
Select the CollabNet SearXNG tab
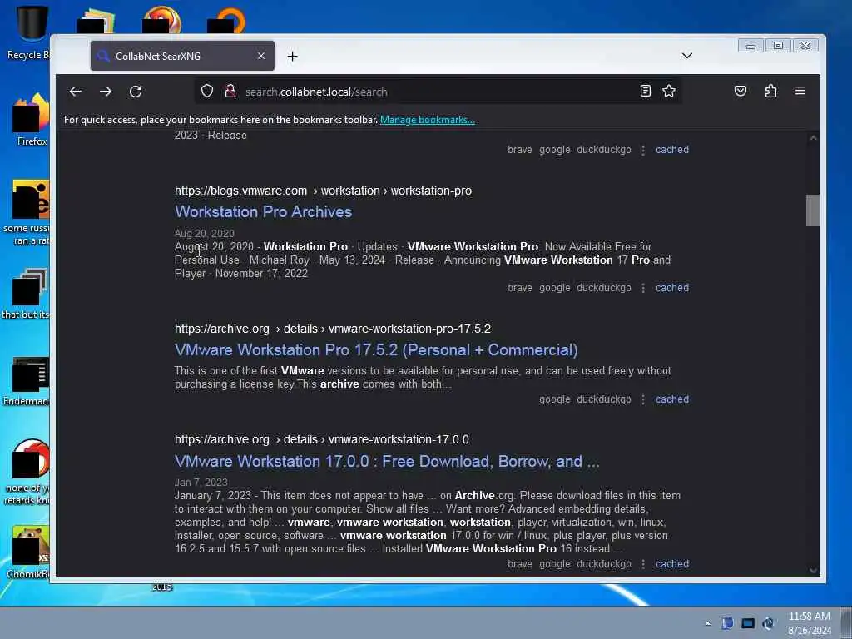[182, 56]
